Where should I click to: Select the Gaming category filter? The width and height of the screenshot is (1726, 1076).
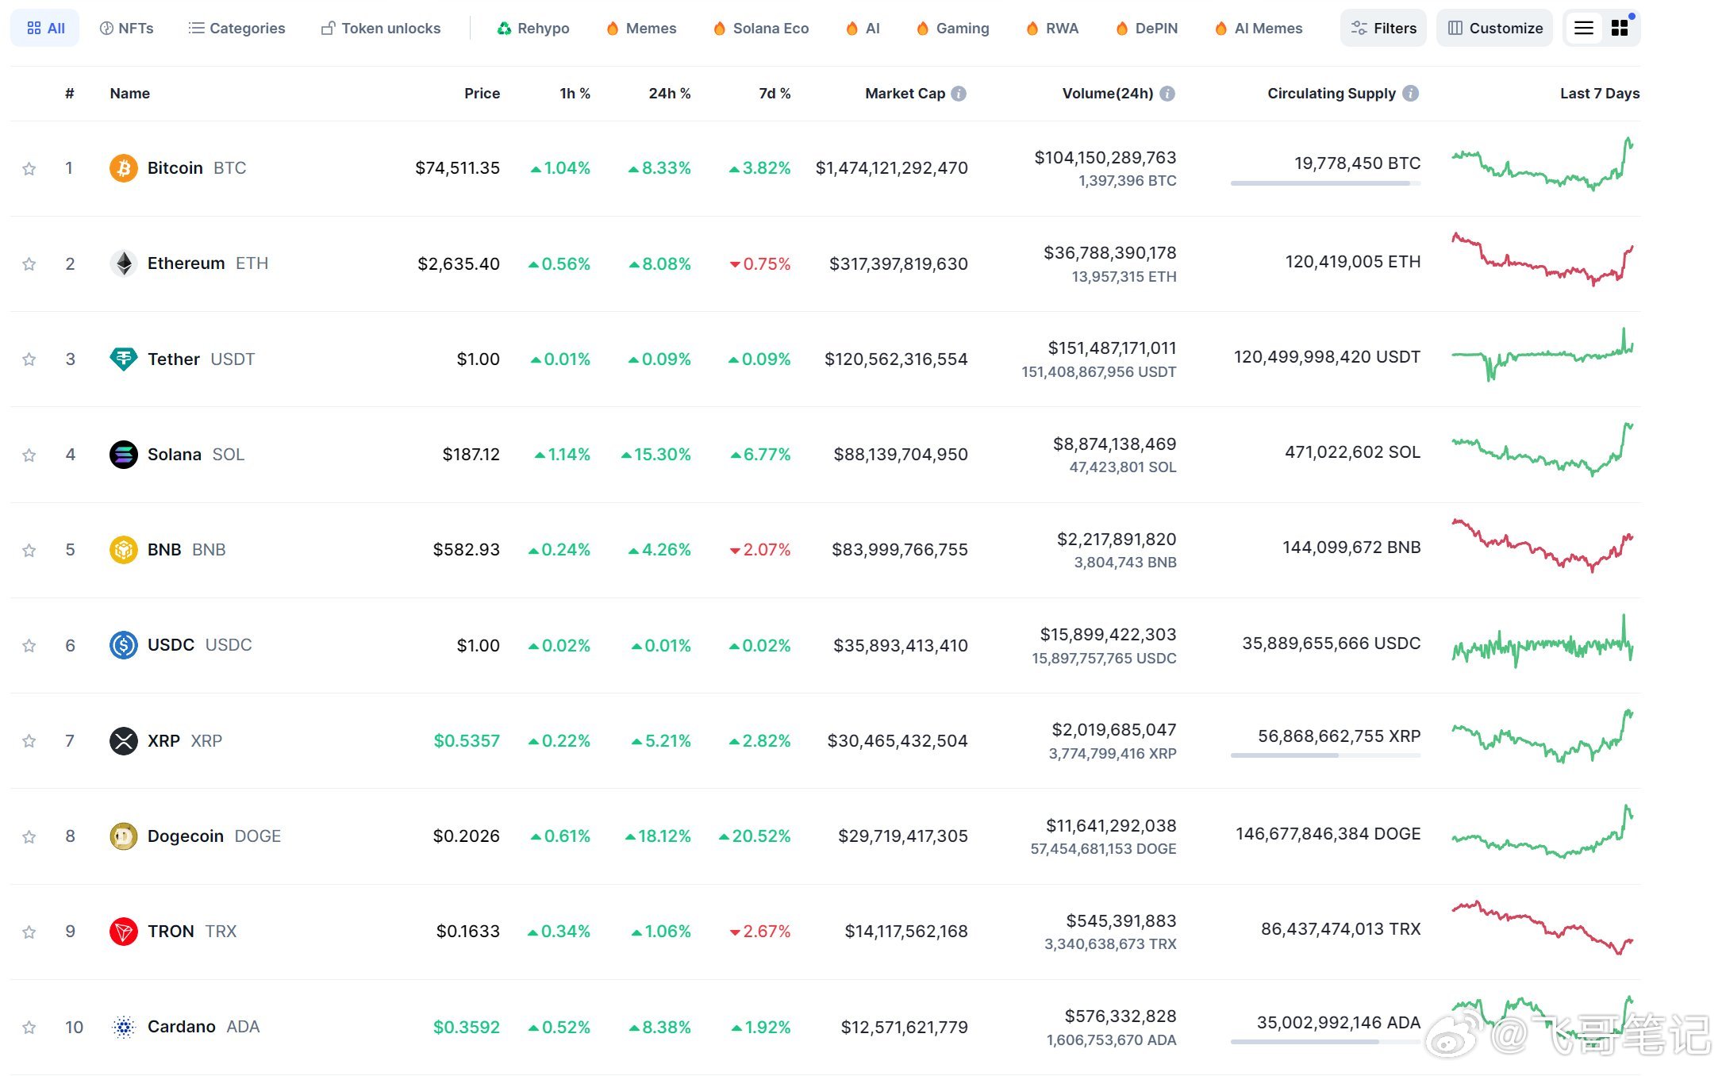[953, 29]
